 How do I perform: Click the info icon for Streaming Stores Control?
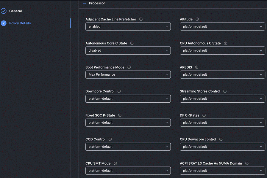(224, 91)
